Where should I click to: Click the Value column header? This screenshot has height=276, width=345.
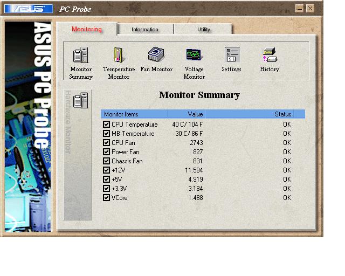(187, 114)
